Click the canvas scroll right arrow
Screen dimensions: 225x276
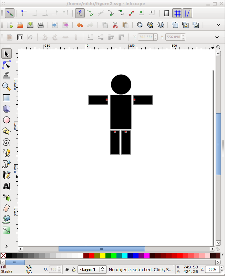(x=212, y=249)
